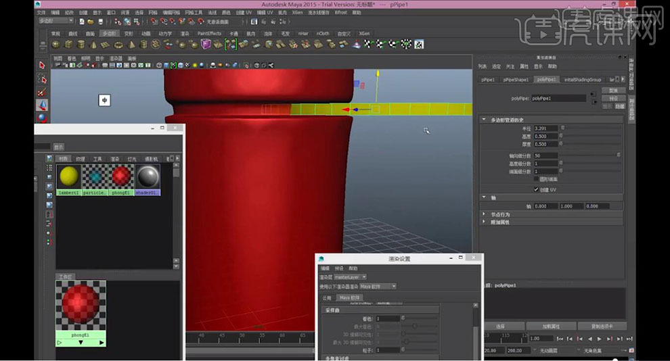Click the first snap magnet icon
Image resolution: width=670 pixels, height=361 pixels.
(x=154, y=22)
